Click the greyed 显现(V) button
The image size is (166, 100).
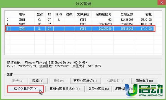[59, 81]
